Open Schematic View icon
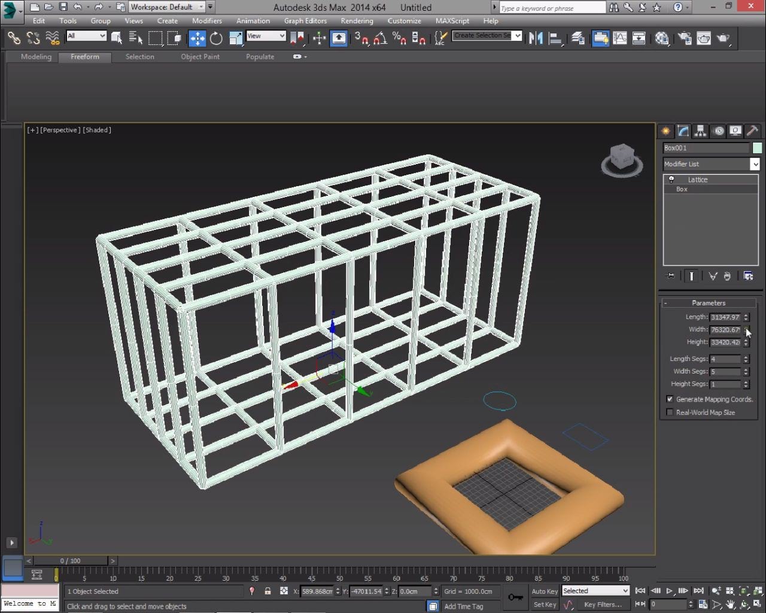 tap(639, 38)
